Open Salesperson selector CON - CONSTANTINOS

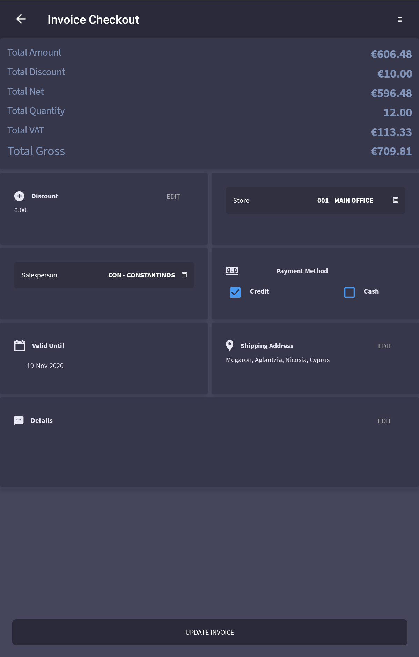(141, 275)
